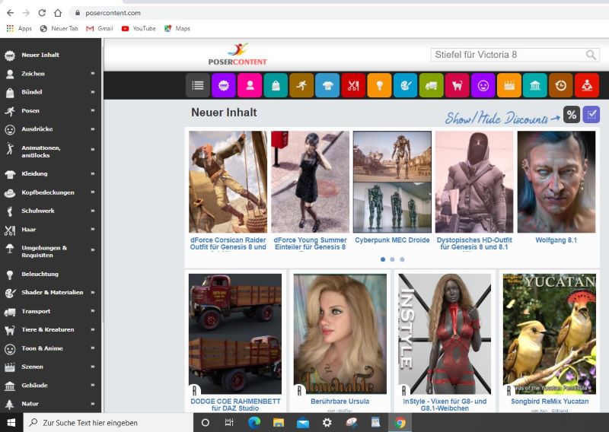609x432 pixels.
Task: Expand the Bündel submenu arrow
Action: 93,92
